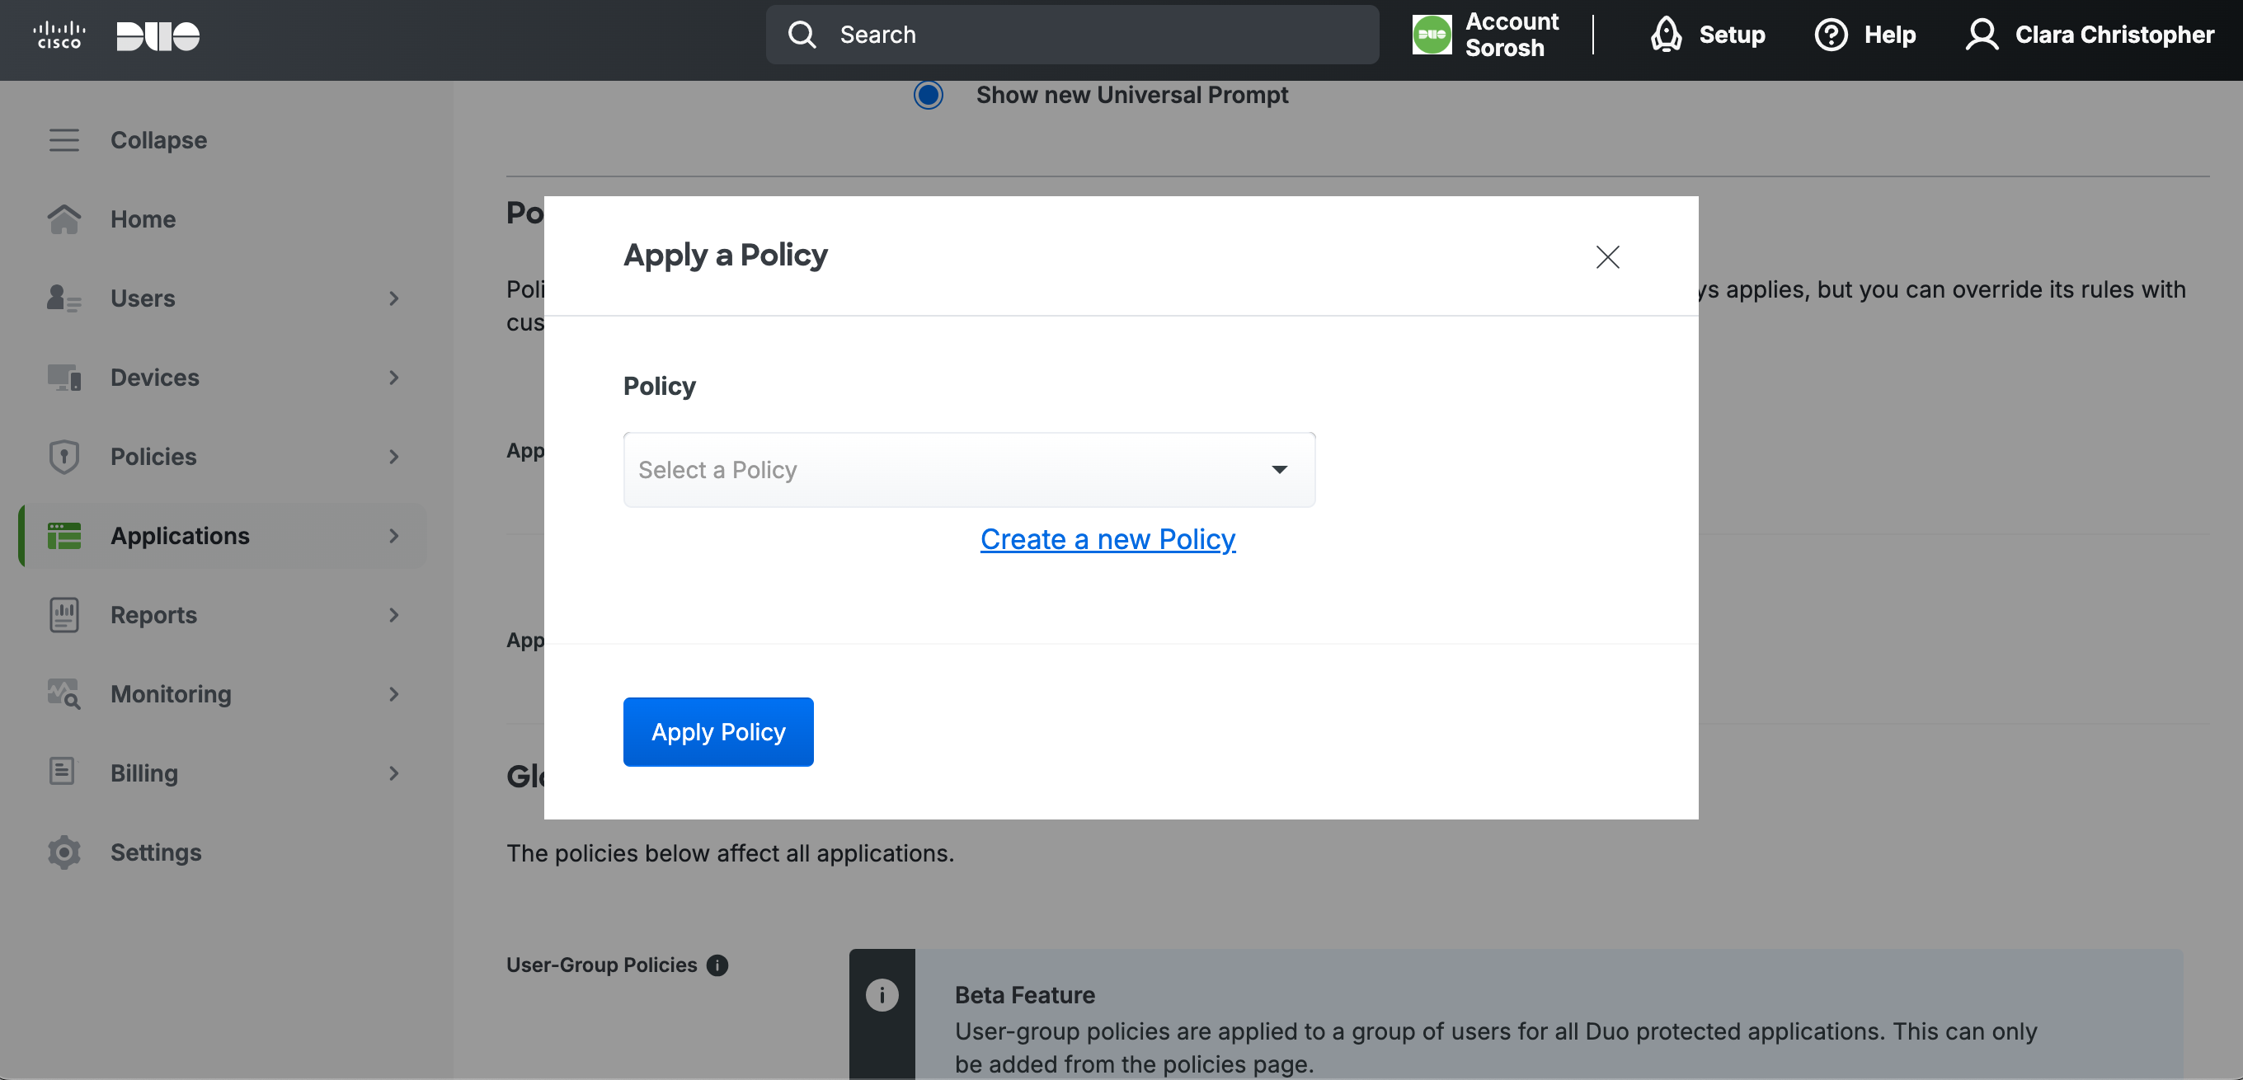2243x1080 pixels.
Task: Expand the Users submenu chevron
Action: pos(393,298)
